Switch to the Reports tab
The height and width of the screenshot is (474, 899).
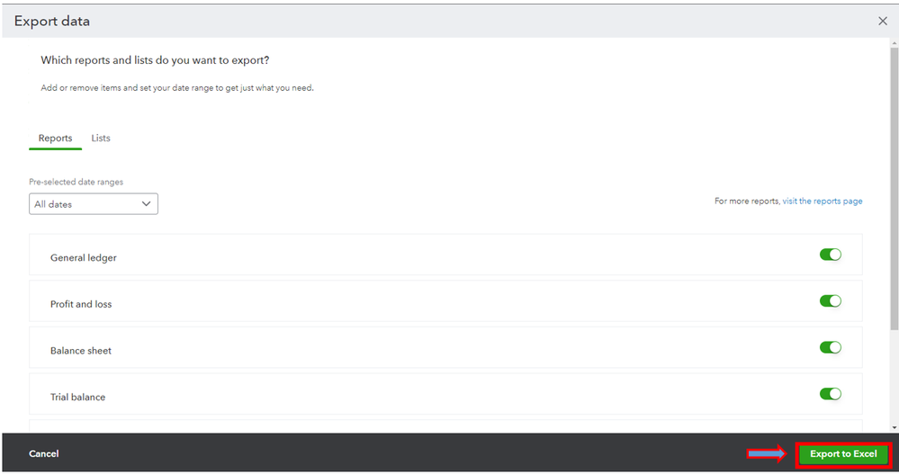(x=55, y=139)
